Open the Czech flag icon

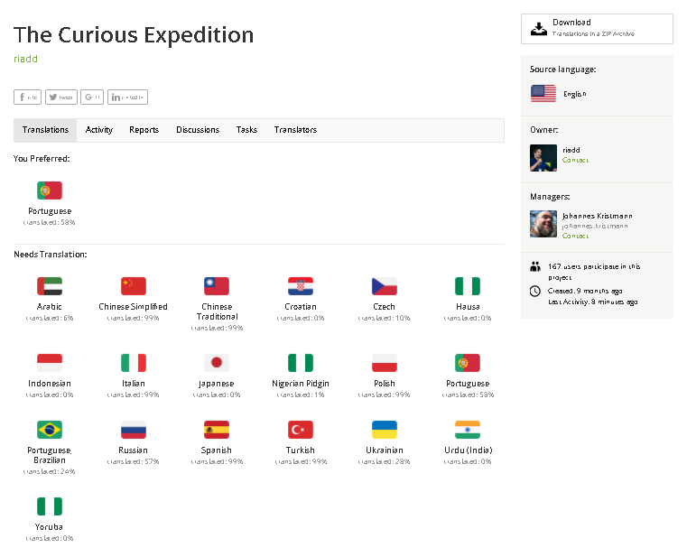[x=385, y=286]
